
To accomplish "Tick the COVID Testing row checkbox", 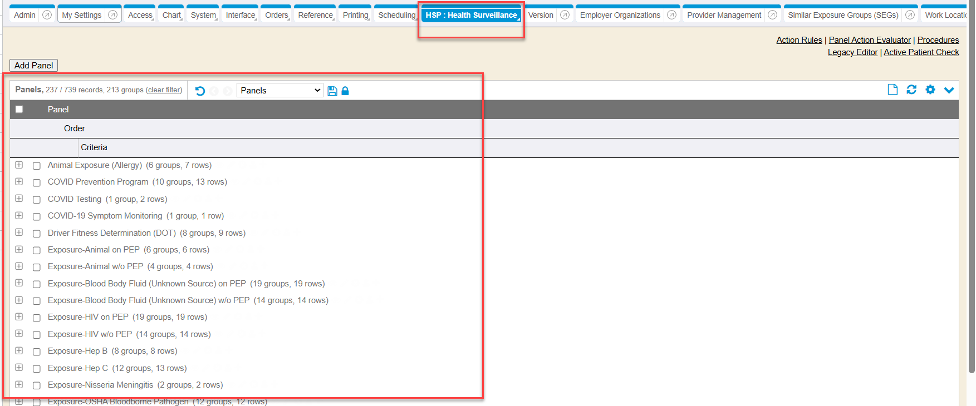I will pos(37,200).
